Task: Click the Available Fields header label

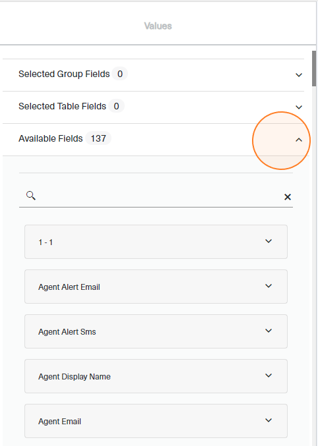Action: (x=50, y=138)
